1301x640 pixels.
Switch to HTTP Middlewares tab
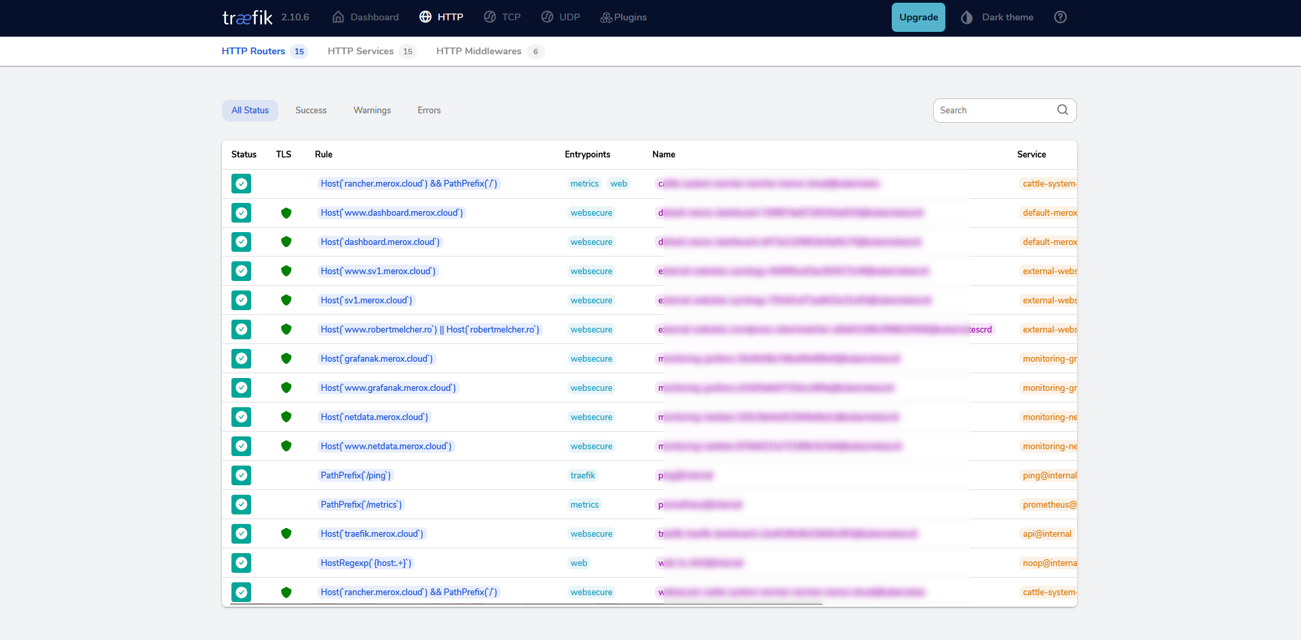pos(489,51)
